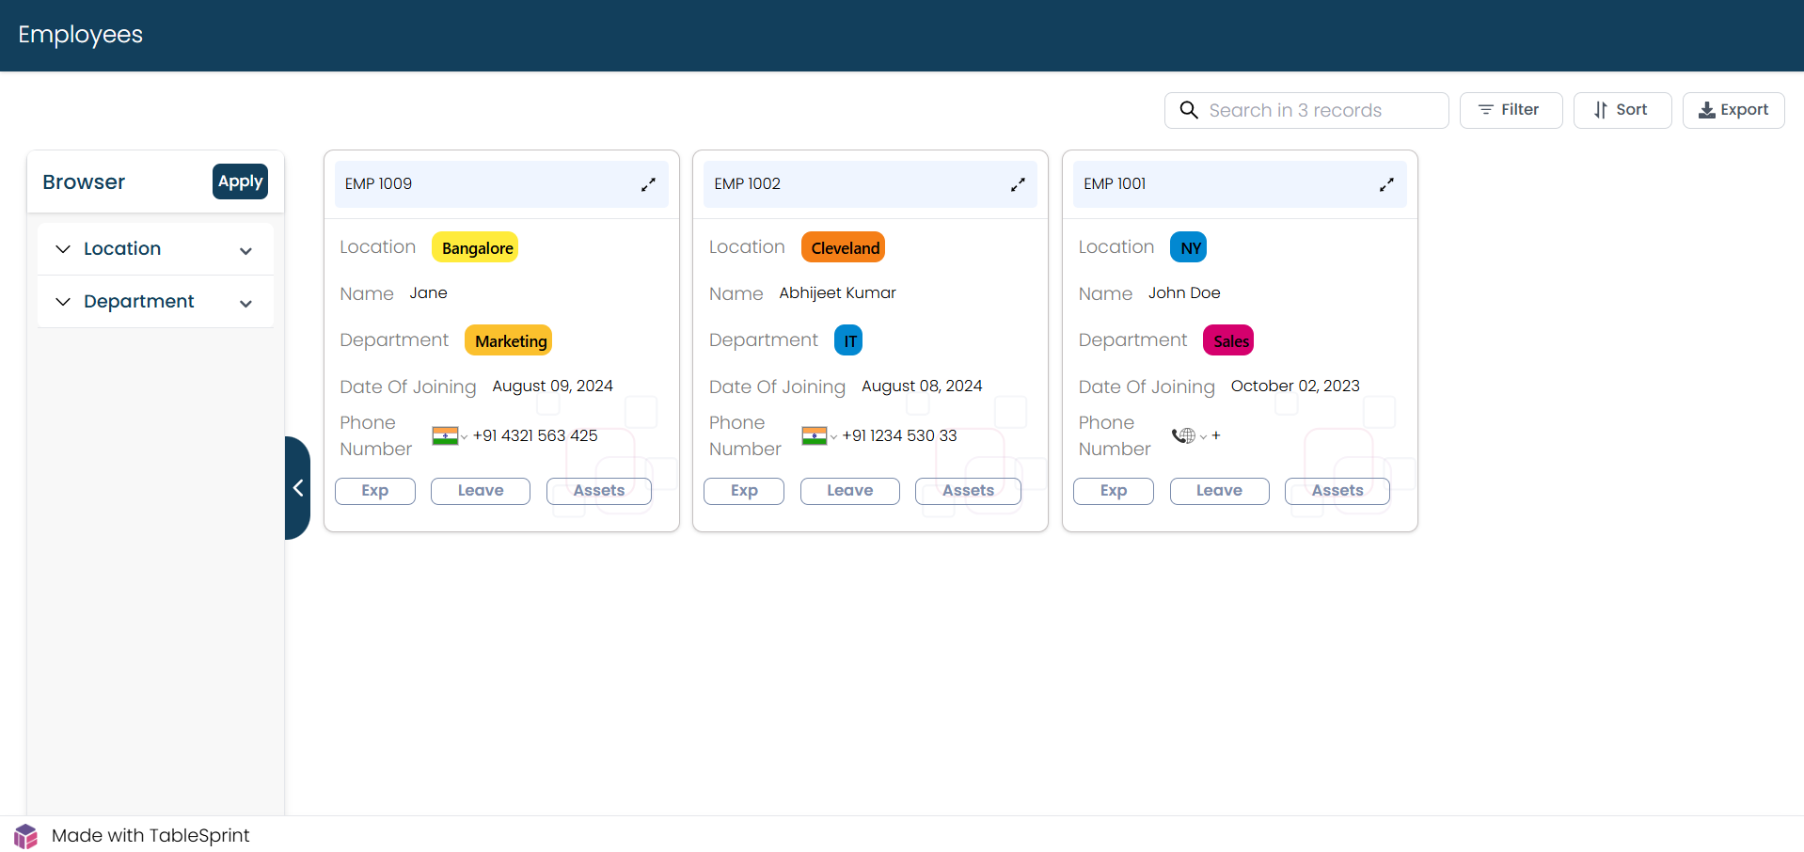1804x852 pixels.
Task: Open Assets for EMP 1002
Action: (x=968, y=491)
